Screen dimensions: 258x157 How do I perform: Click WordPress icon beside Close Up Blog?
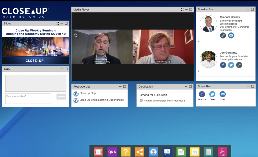(76, 94)
